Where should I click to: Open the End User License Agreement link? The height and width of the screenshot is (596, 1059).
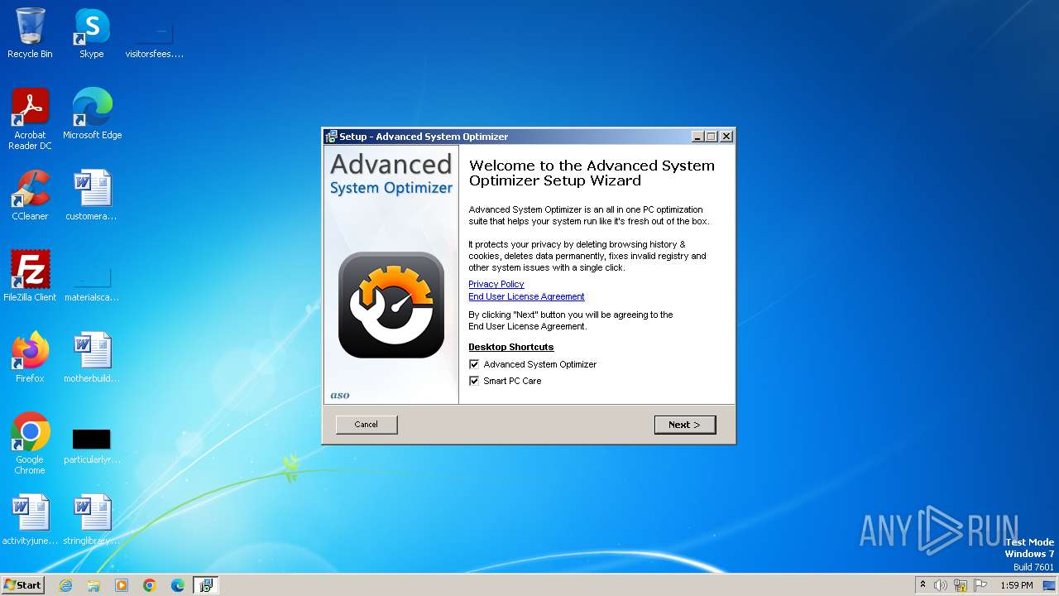(526, 296)
